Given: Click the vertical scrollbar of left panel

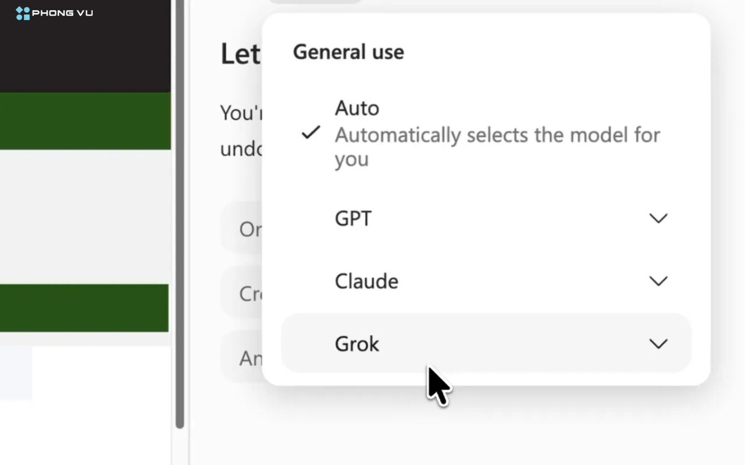Looking at the screenshot, I should 180,214.
